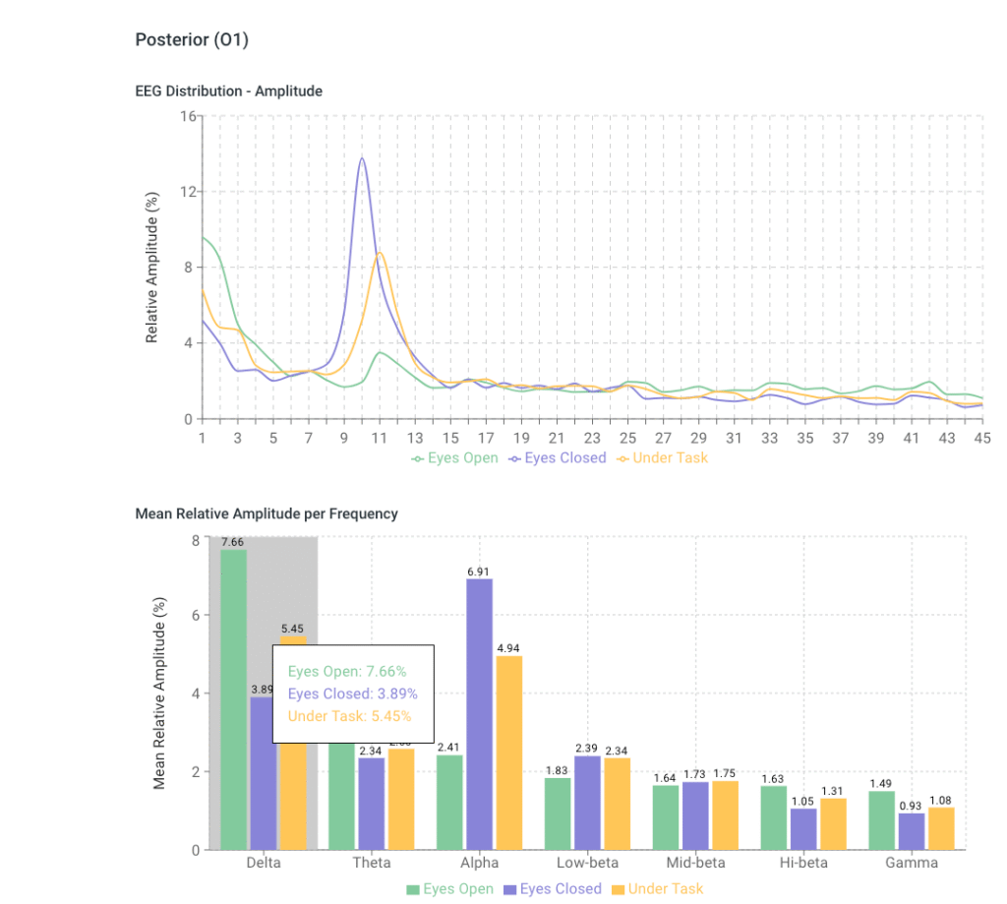Click the orange Under Task peak in line chart

tap(380, 253)
